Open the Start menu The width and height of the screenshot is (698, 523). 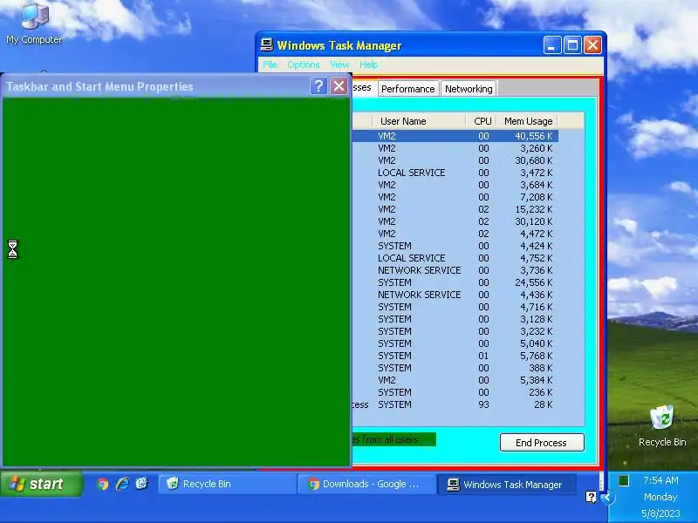pos(41,484)
